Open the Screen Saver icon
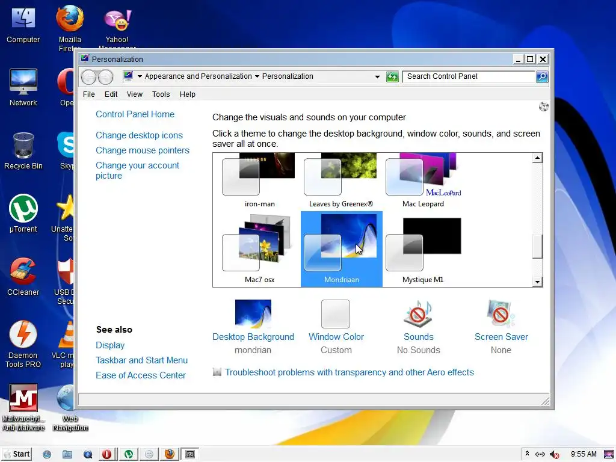 500,313
